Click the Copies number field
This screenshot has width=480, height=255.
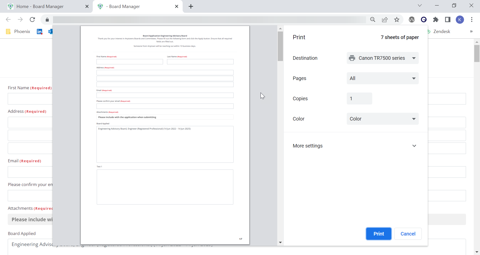click(359, 98)
